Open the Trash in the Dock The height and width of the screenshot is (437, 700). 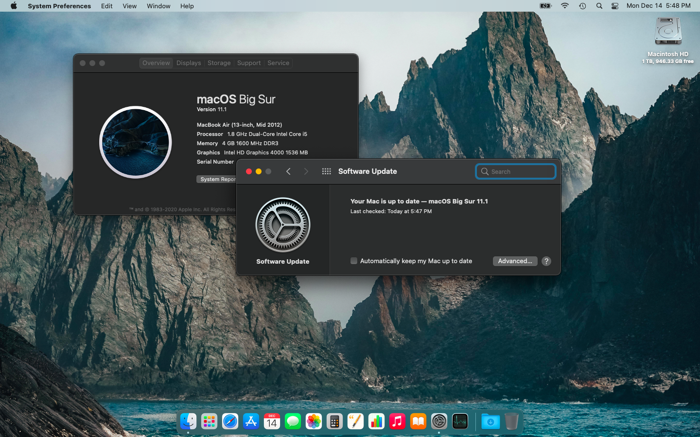click(x=511, y=421)
